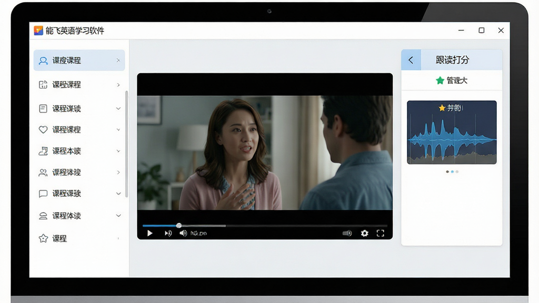This screenshot has width=539, height=303.
Task: Click the 跟读打分 panel title
Action: pos(452,60)
